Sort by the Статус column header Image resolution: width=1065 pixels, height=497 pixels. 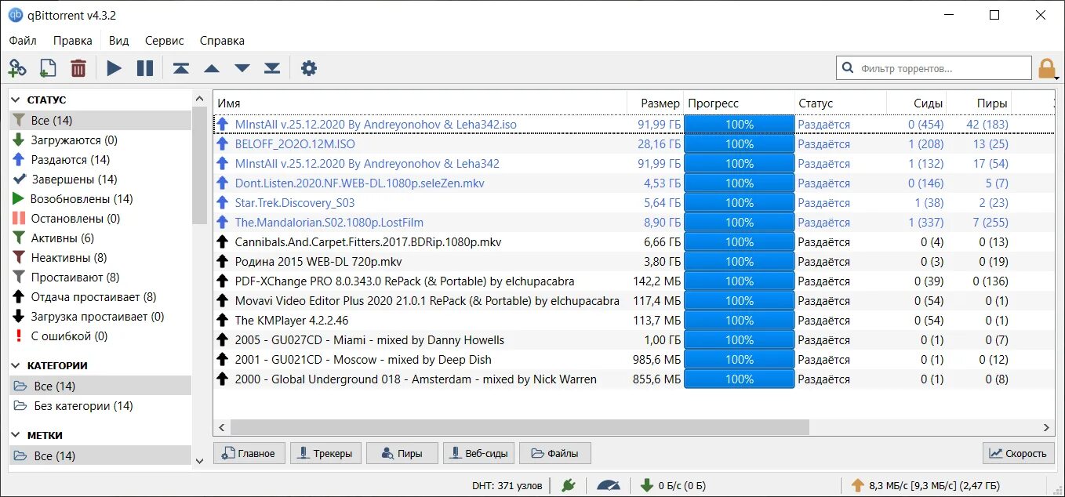click(841, 103)
